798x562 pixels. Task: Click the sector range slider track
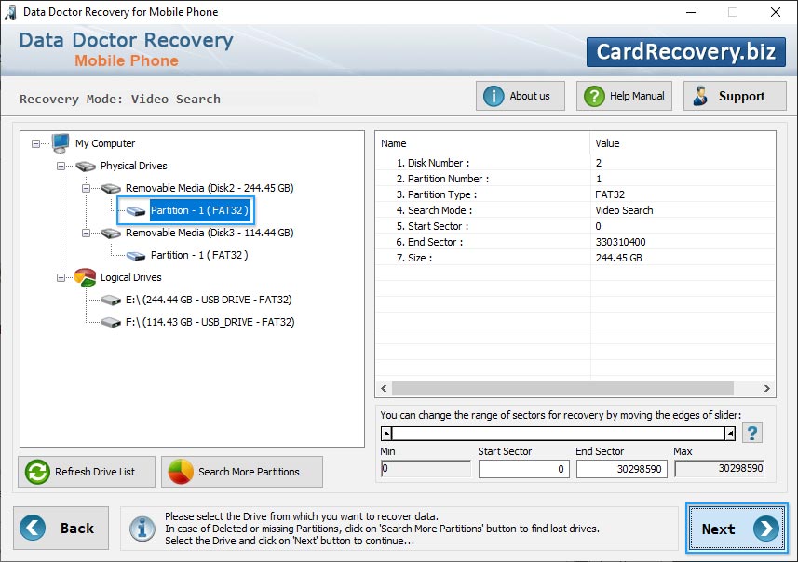click(559, 434)
